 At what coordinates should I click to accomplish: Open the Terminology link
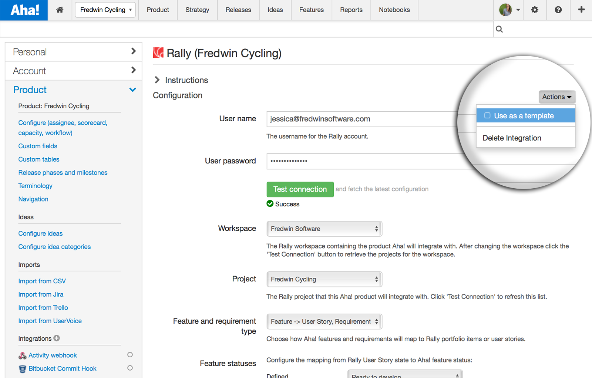36,186
